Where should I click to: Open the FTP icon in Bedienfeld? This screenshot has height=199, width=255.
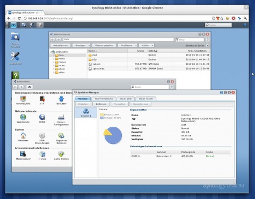[42, 100]
